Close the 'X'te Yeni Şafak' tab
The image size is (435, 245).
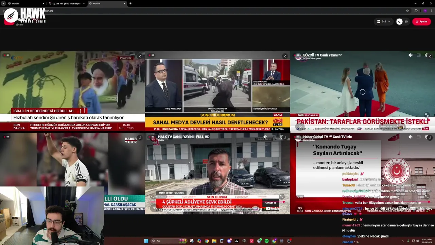(x=84, y=3)
